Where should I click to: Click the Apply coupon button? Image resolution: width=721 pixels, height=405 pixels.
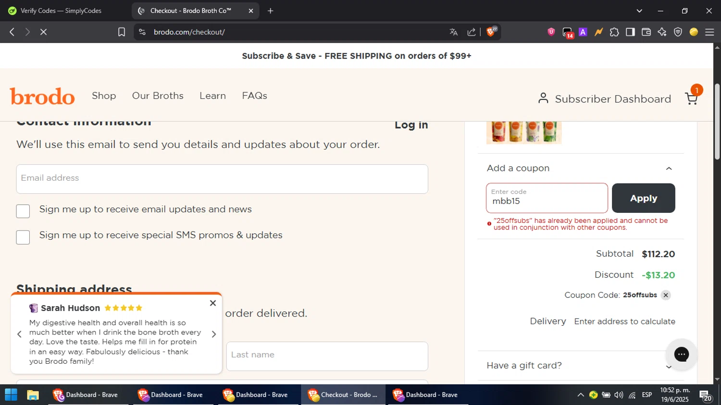(643, 198)
